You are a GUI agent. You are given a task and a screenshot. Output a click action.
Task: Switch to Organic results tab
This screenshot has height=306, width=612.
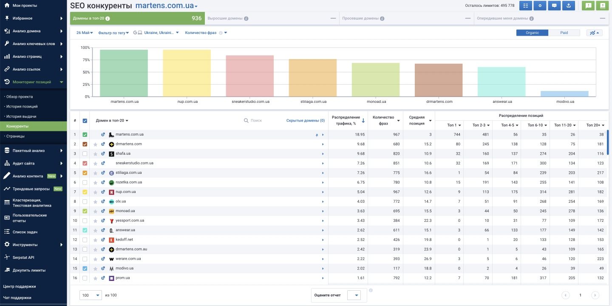(x=532, y=33)
